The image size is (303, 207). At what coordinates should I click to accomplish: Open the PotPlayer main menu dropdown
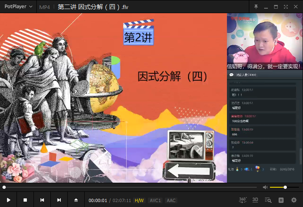[19, 7]
